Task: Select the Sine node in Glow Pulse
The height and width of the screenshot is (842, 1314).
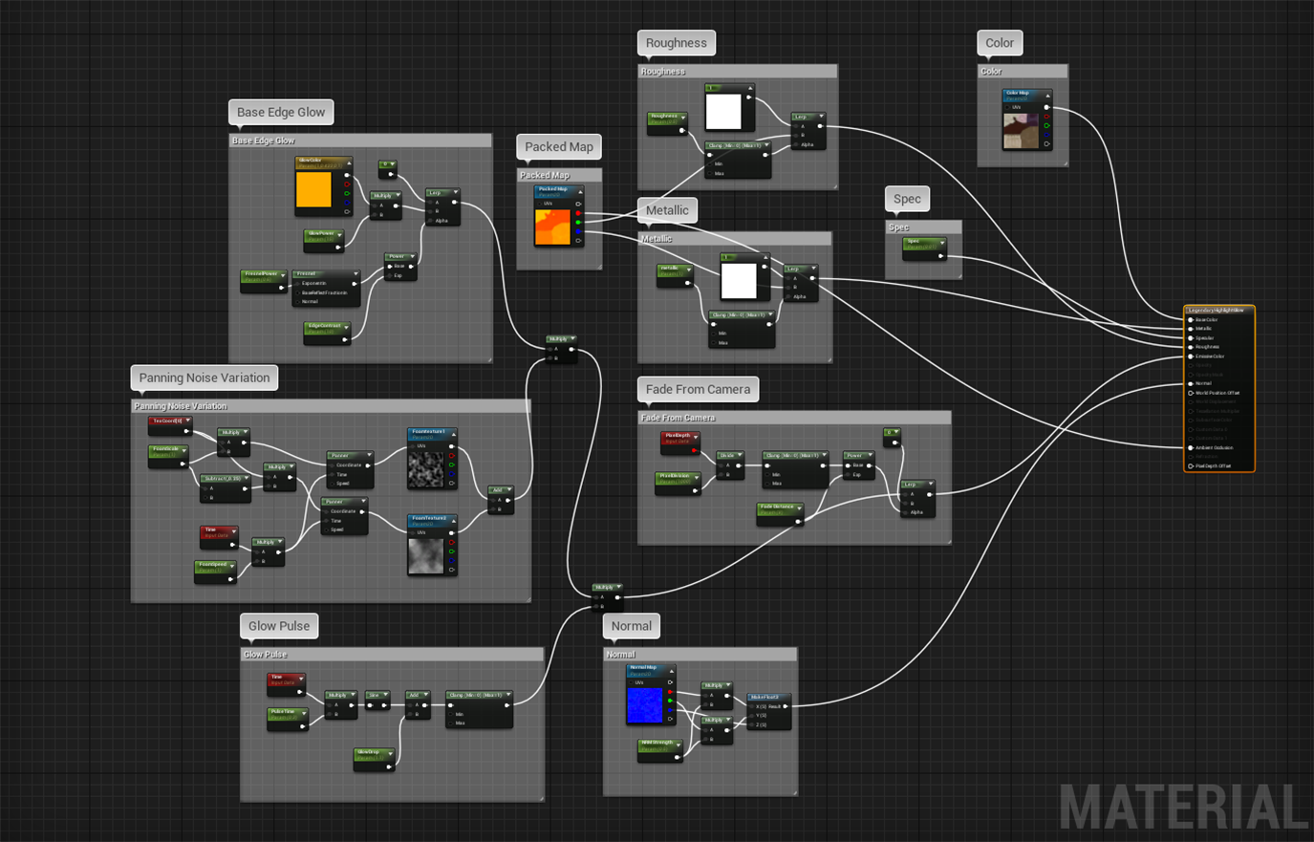Action: click(x=377, y=701)
